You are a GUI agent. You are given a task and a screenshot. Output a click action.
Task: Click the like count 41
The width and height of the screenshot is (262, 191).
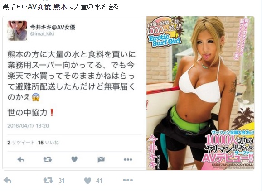(99, 181)
